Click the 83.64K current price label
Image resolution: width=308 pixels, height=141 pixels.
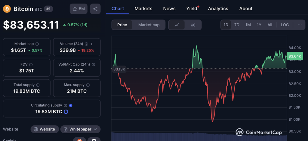pyautogui.click(x=294, y=56)
